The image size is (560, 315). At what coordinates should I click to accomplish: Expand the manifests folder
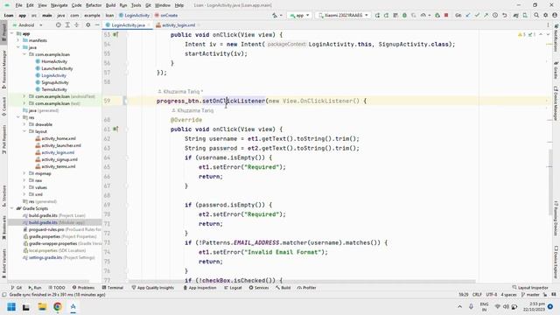[18, 40]
